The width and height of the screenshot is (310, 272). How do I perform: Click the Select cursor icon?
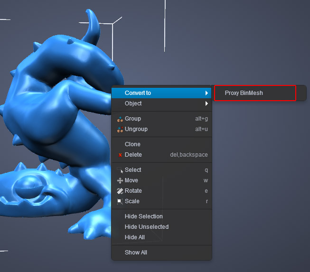[x=120, y=170]
